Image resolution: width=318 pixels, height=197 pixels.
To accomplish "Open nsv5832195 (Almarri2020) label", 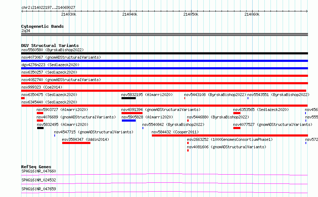I will [x=147, y=95].
